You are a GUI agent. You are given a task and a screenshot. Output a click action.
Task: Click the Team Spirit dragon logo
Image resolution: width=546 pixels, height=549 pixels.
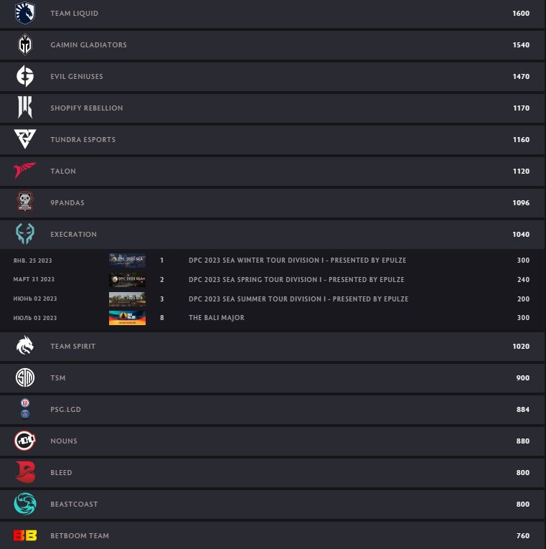pyautogui.click(x=25, y=347)
